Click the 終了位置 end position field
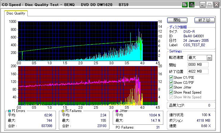 click(198, 71)
